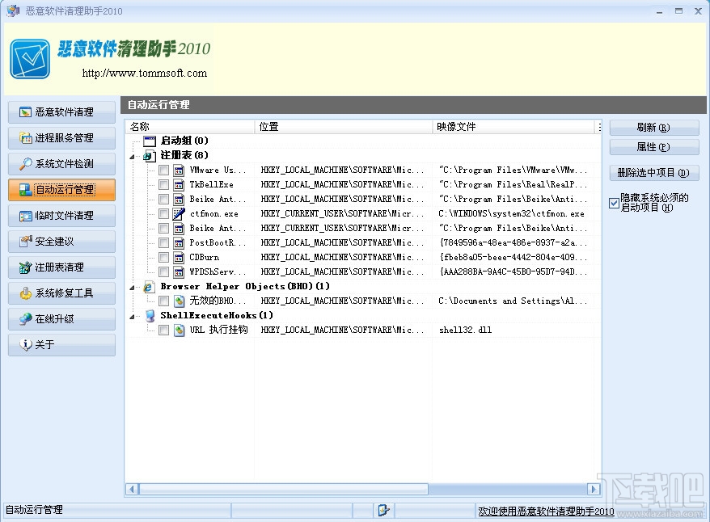
Task: Tick checkbox for ctfmon.exe entry
Action: pyautogui.click(x=163, y=213)
